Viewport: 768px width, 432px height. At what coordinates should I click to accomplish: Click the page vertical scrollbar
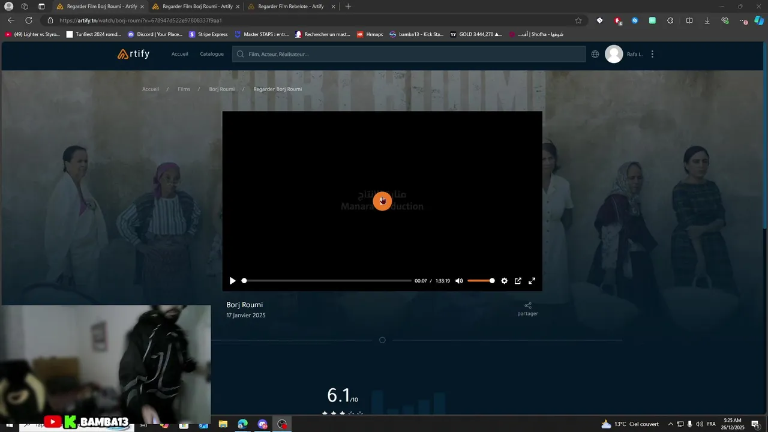click(x=765, y=135)
